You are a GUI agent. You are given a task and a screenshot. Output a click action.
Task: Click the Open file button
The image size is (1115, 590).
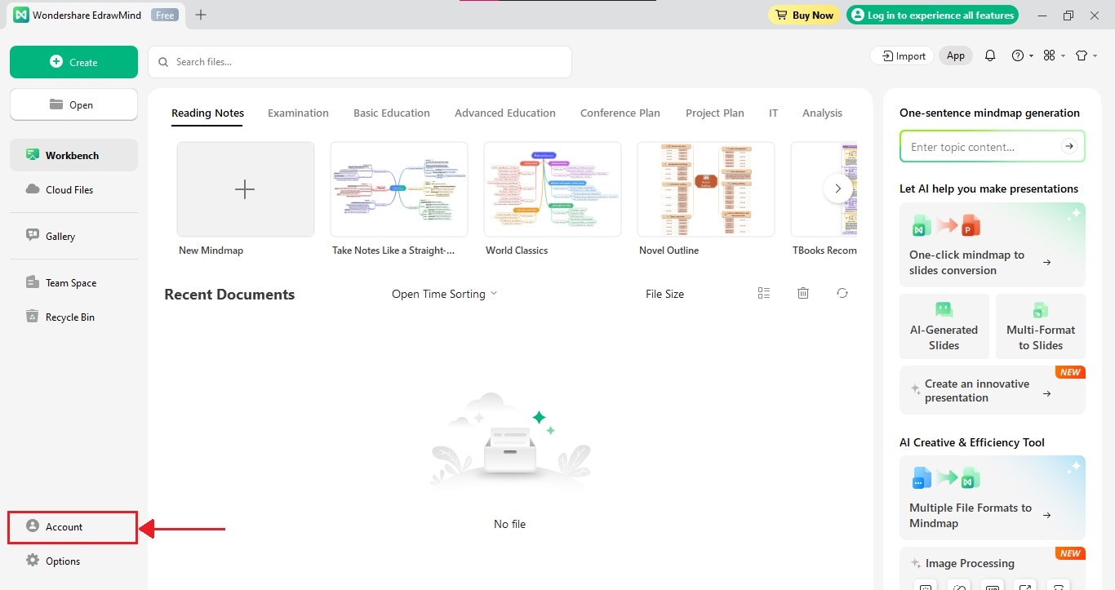tap(73, 104)
